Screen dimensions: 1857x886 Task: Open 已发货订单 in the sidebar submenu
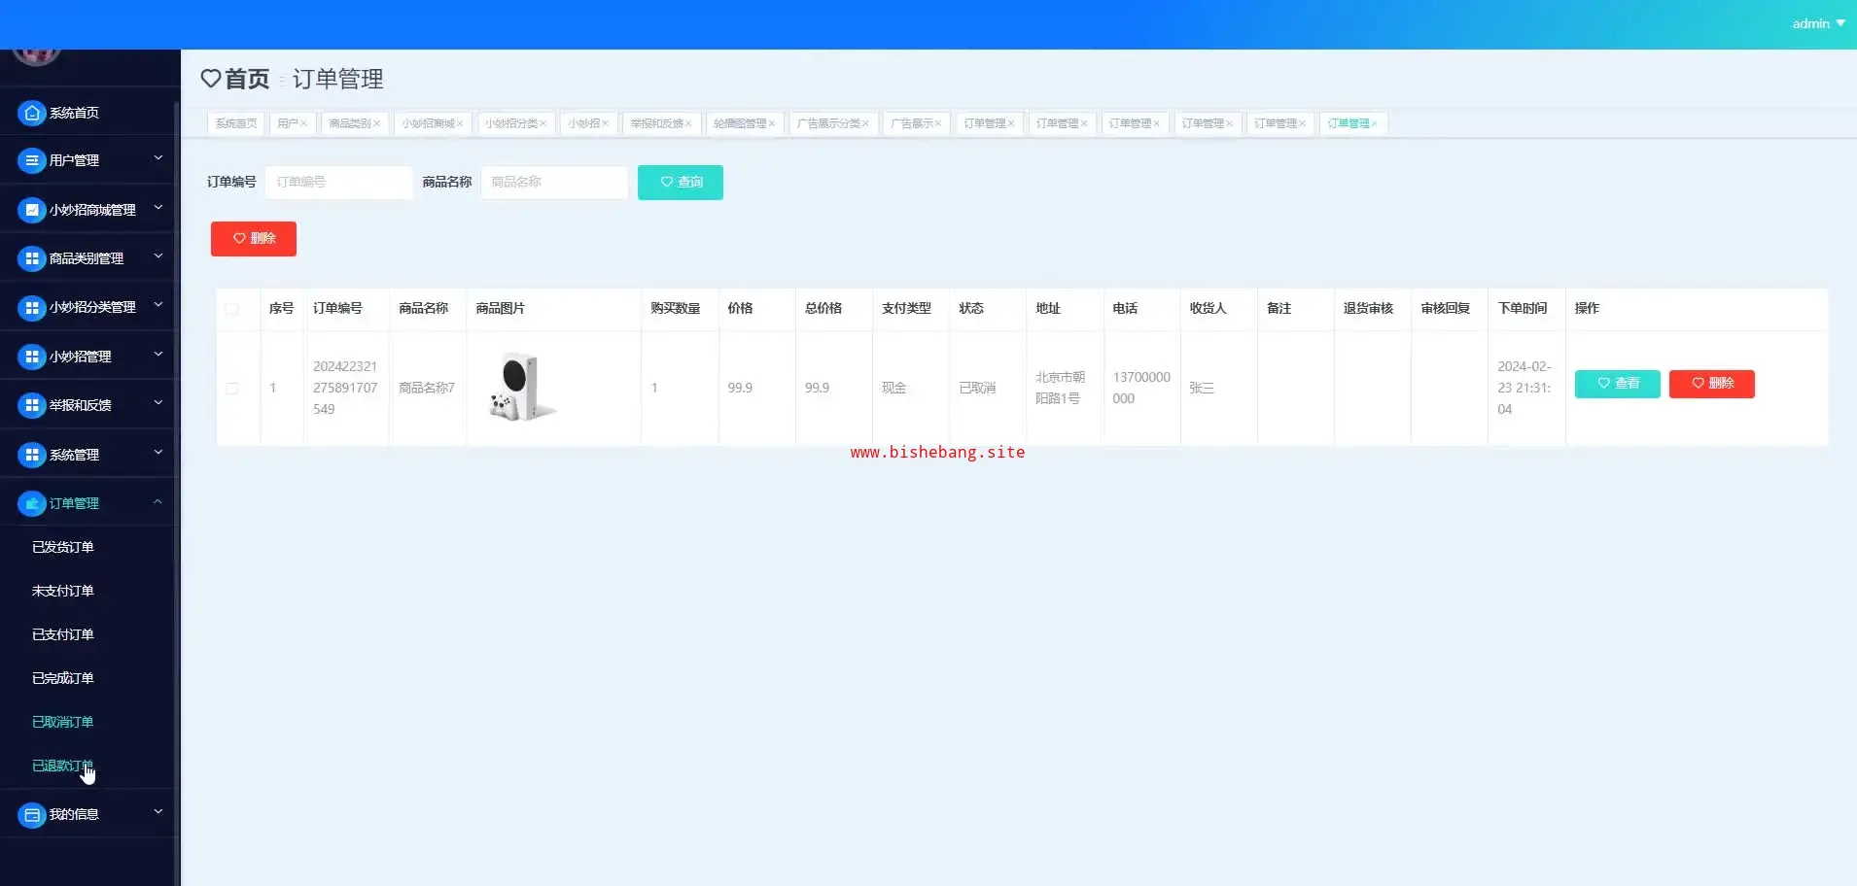click(x=63, y=547)
